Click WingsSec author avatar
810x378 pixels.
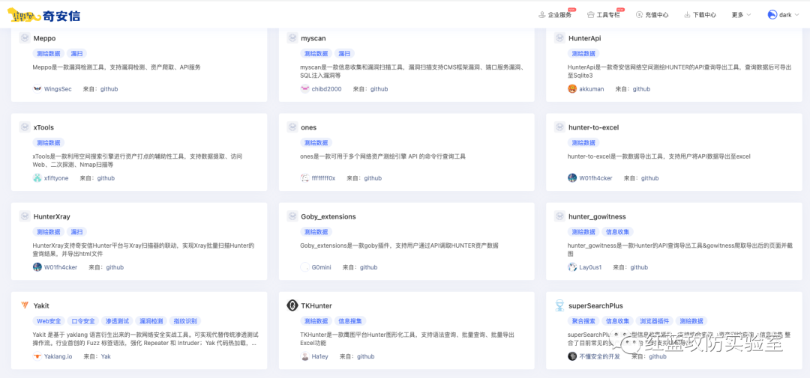[x=37, y=88]
